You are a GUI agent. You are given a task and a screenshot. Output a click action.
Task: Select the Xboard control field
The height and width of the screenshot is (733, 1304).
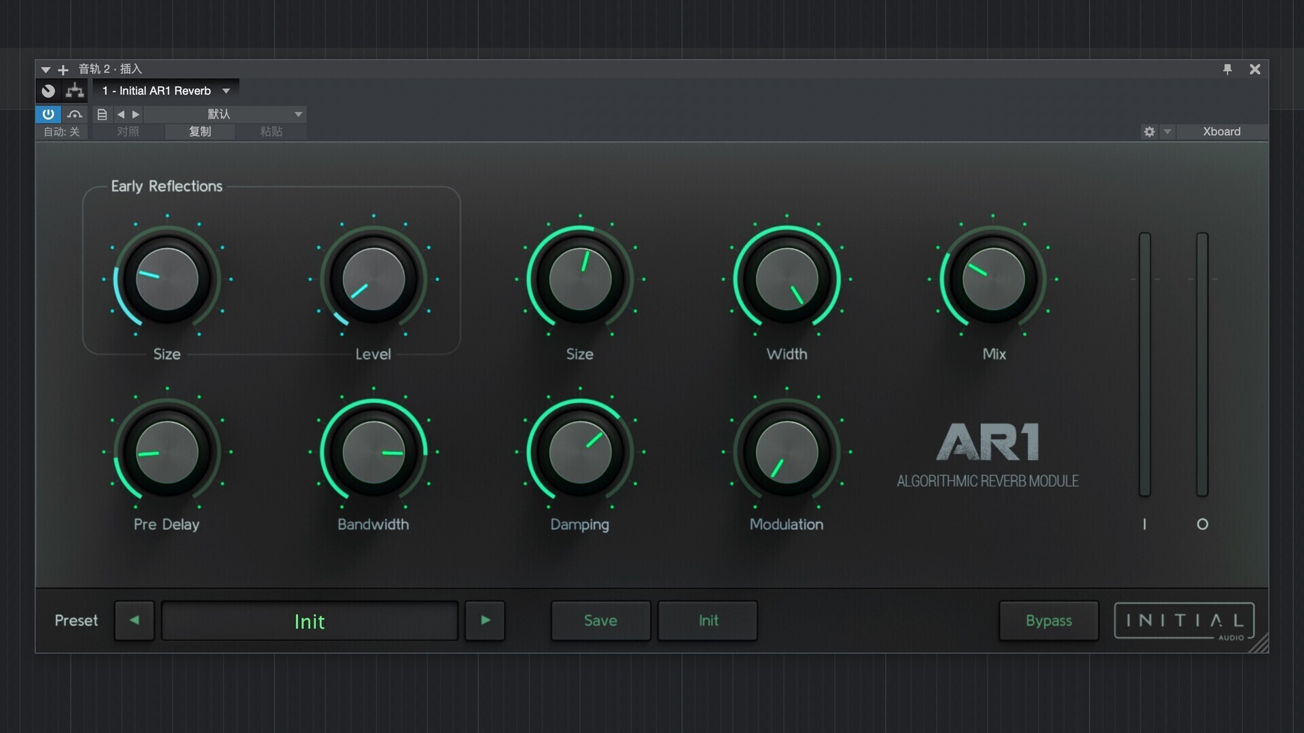[x=1222, y=132]
